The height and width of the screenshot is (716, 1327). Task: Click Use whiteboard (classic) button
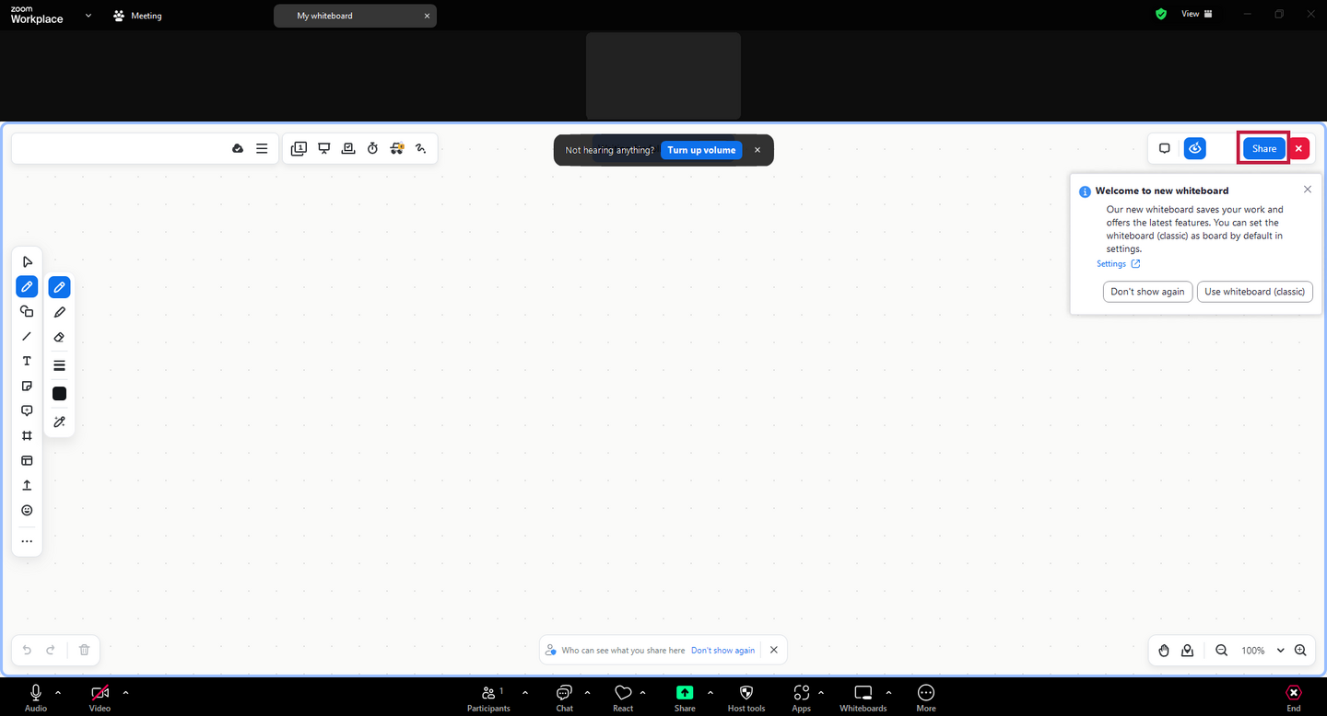point(1254,292)
